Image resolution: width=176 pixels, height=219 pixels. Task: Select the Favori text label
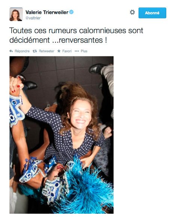coord(67,51)
